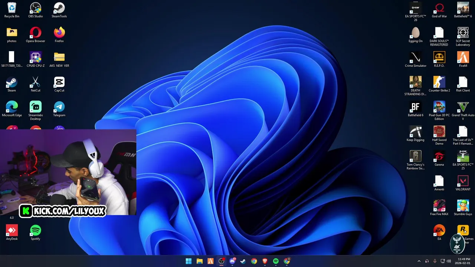This screenshot has width=475, height=267.
Task: Open the Microsoft Edge desktop shortcut
Action: point(12,109)
